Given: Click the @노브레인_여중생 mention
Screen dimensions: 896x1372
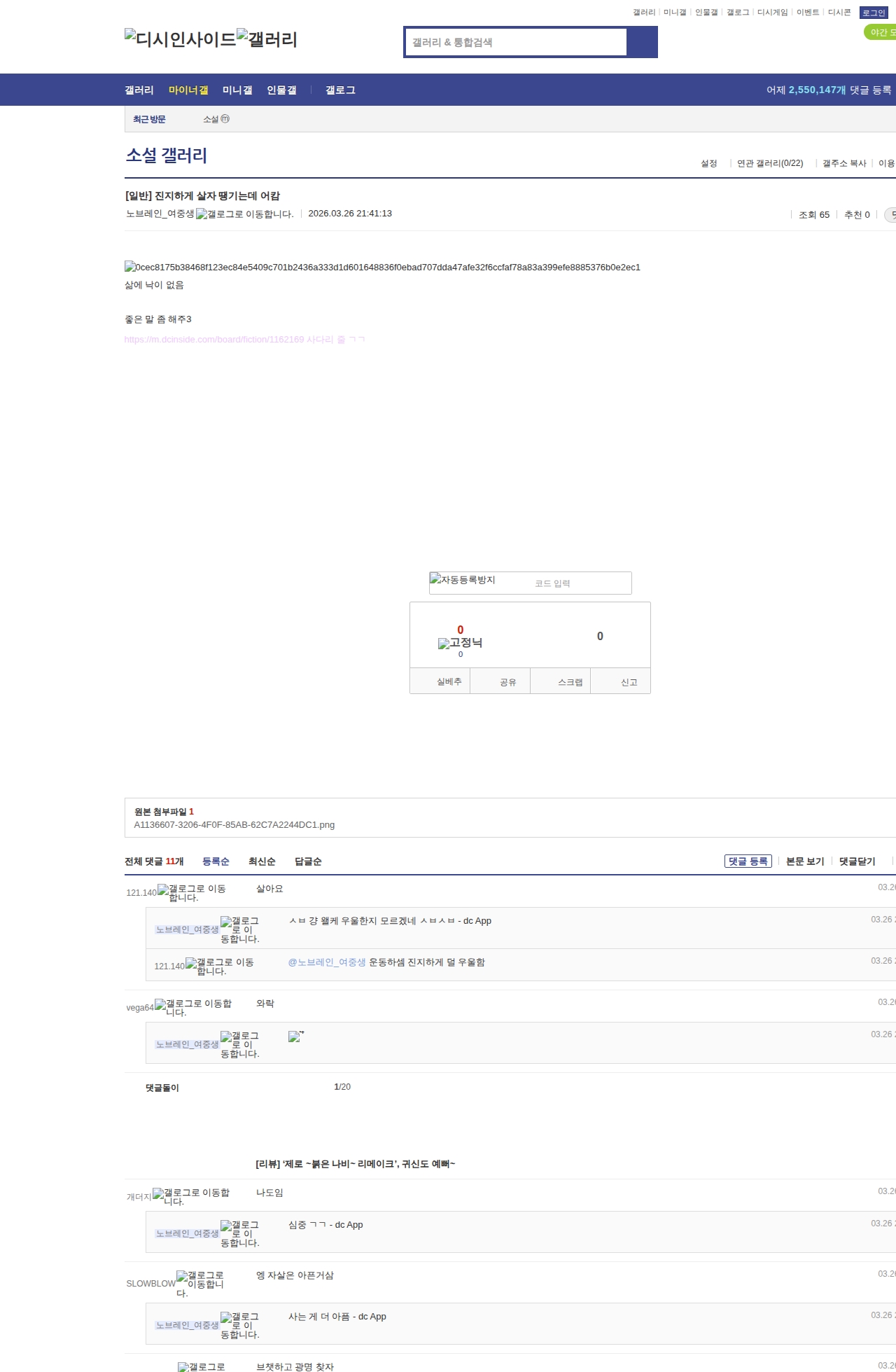Looking at the screenshot, I should [x=327, y=962].
